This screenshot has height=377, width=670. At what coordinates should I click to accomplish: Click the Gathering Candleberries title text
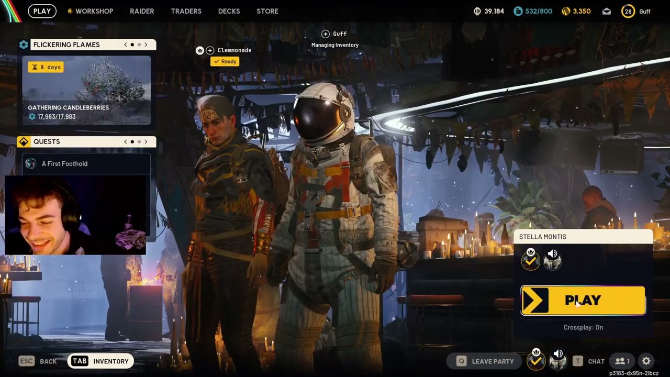click(69, 107)
